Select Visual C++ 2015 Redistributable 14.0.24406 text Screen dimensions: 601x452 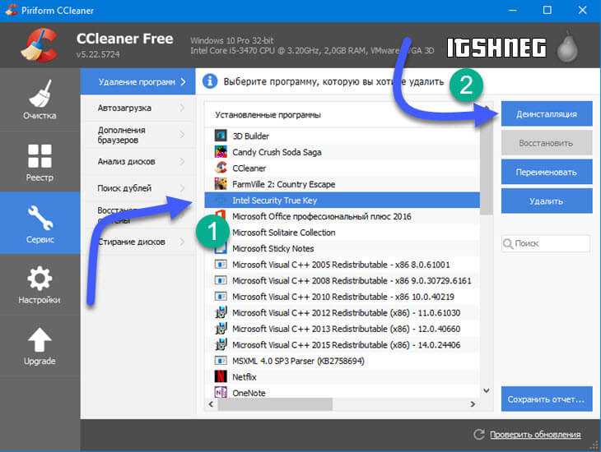point(346,345)
